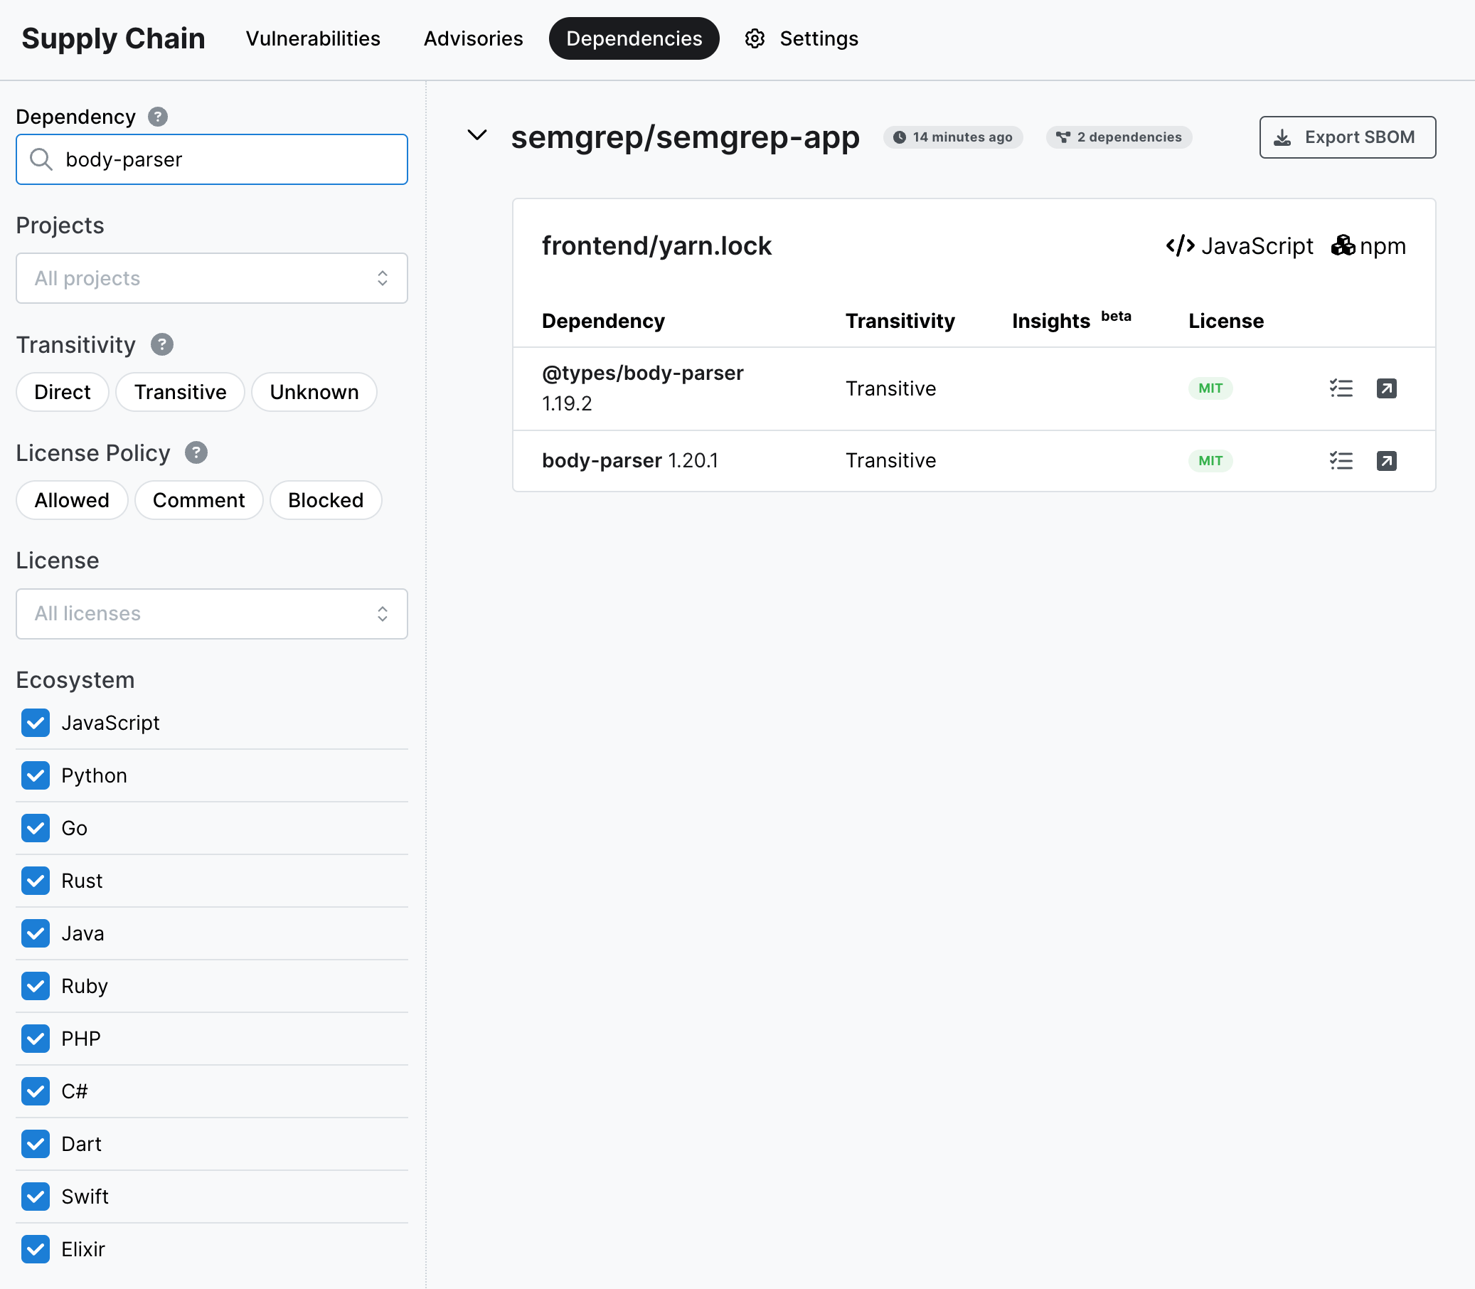This screenshot has width=1475, height=1289.
Task: Toggle the JavaScript ecosystem checkbox
Action: 35,722
